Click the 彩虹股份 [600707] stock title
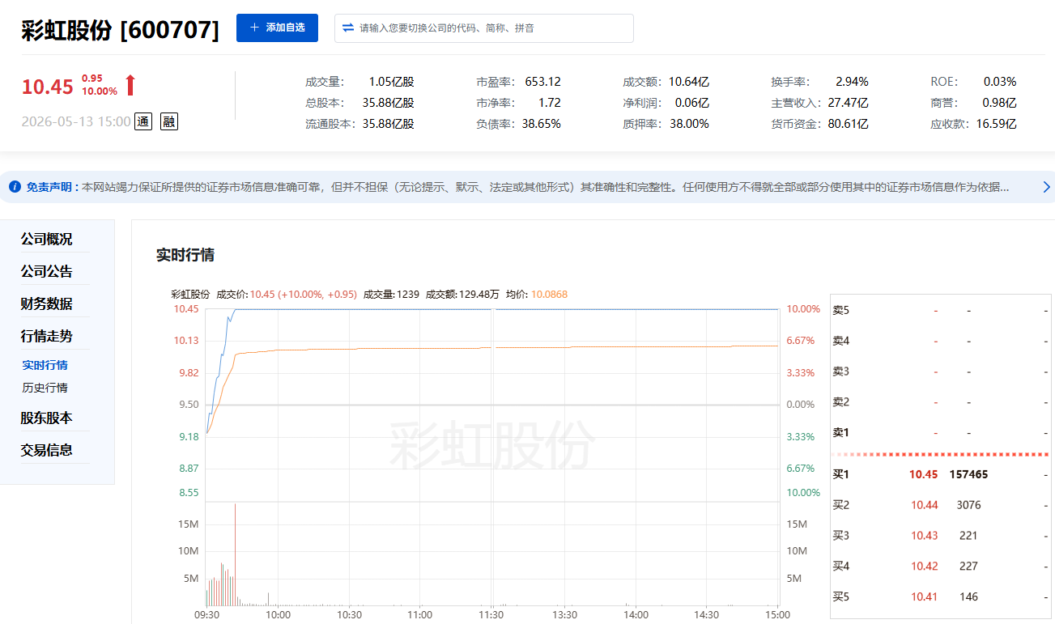This screenshot has width=1055, height=624. pos(120,31)
